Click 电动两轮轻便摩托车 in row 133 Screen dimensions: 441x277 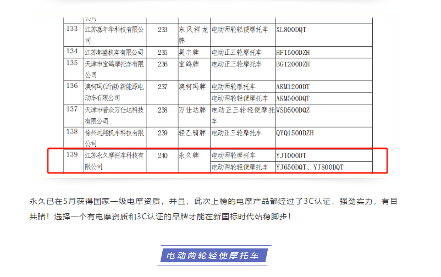(240, 30)
